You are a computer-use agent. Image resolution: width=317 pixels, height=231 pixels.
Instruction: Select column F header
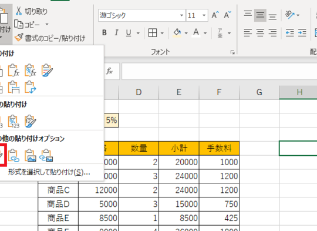pyautogui.click(x=219, y=92)
